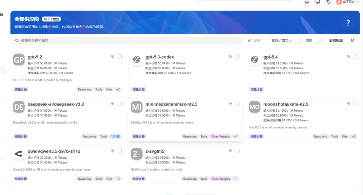
Task: Click the Qwen logo icon
Action: [x=19, y=154]
